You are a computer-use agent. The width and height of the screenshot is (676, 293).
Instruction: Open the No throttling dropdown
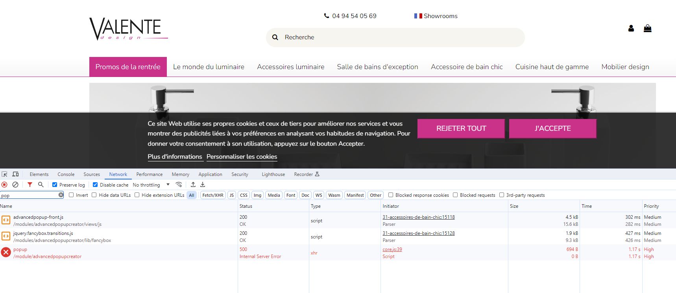click(x=151, y=185)
